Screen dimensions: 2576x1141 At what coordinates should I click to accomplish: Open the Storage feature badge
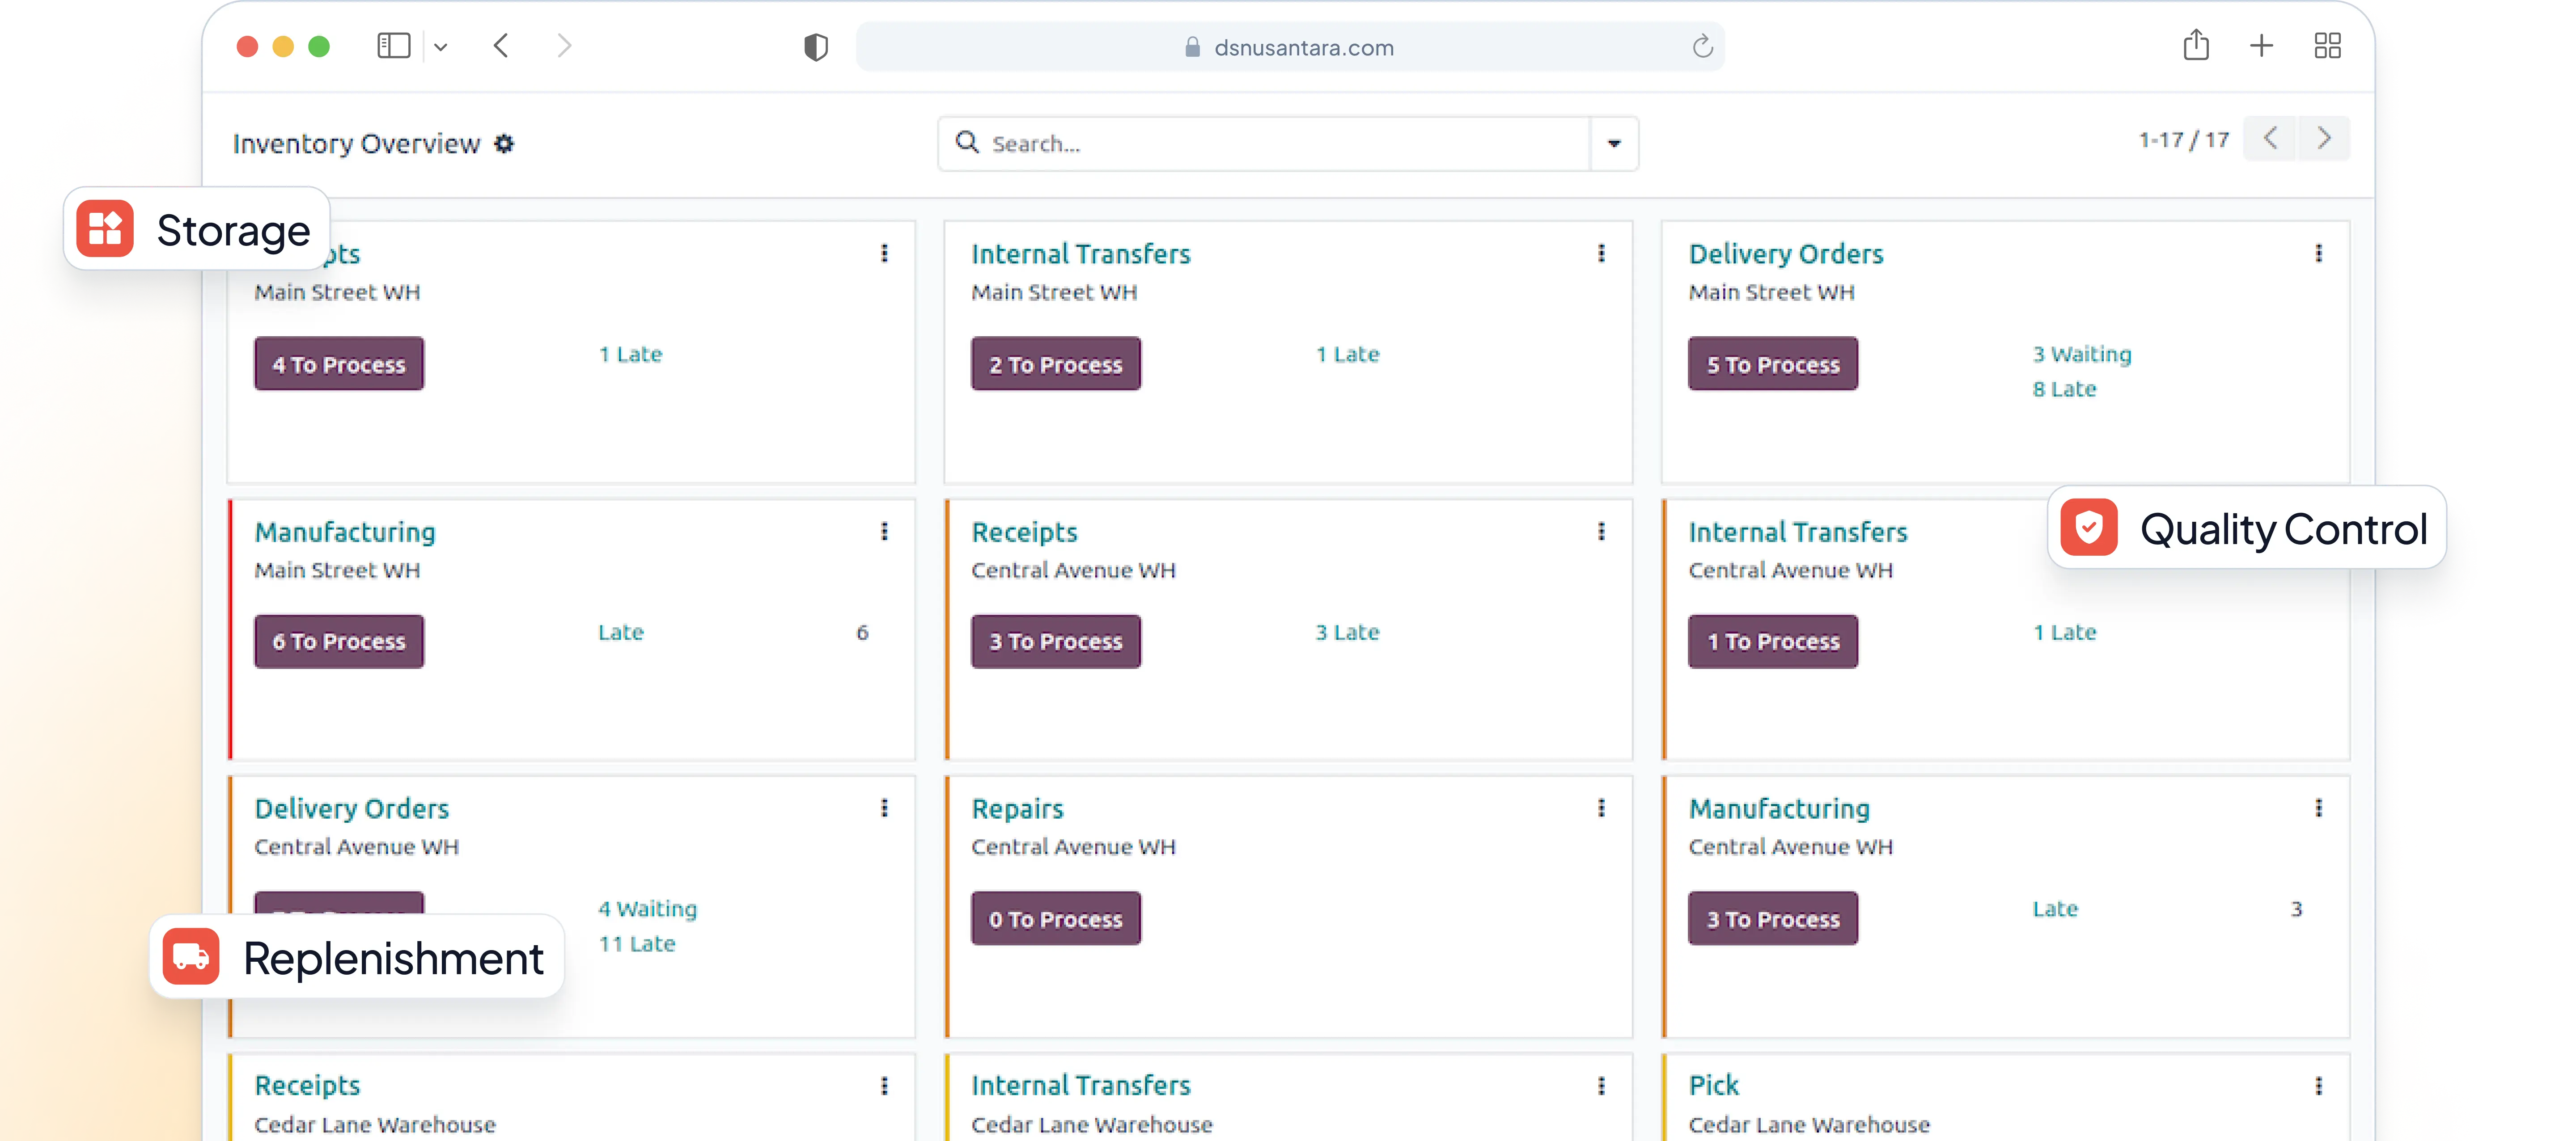pos(196,229)
